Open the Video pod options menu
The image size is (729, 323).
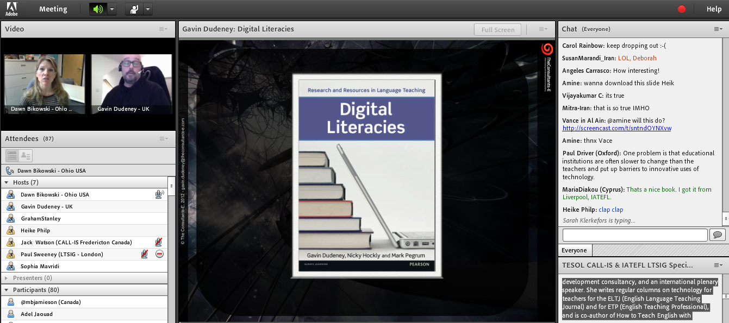163,29
